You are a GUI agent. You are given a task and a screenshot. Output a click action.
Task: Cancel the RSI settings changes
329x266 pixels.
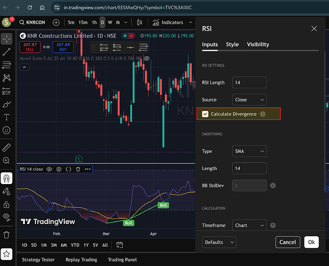point(288,242)
